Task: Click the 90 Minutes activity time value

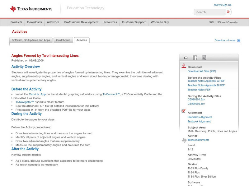Action: [x=194, y=159]
